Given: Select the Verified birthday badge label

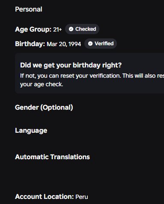Looking at the screenshot, I should click(104, 44).
